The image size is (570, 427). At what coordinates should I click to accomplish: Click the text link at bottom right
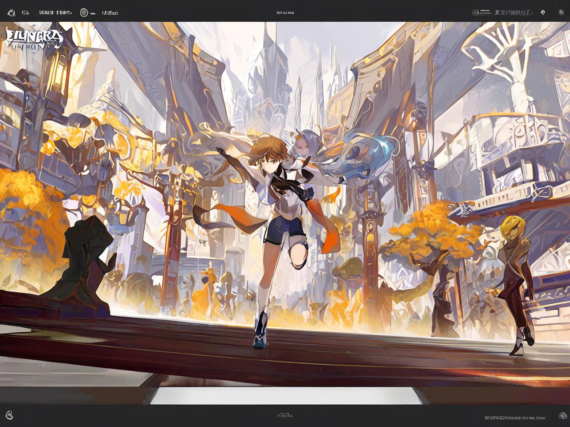515,418
